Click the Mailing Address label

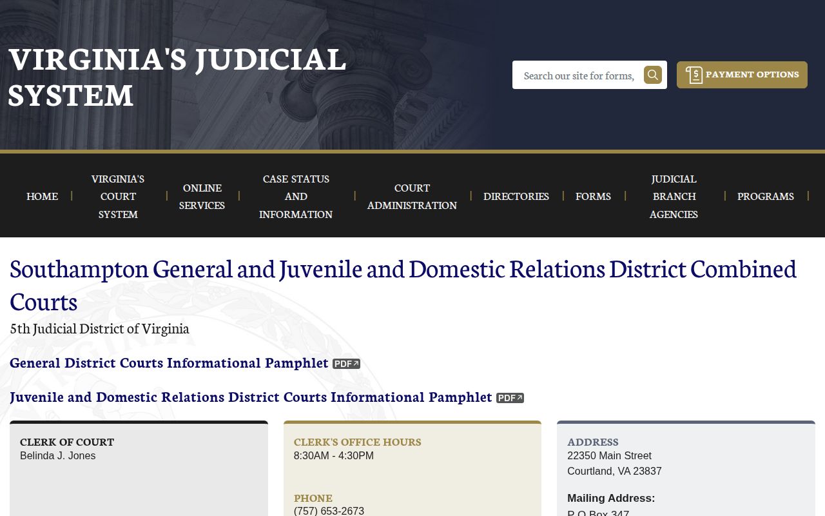click(x=611, y=499)
